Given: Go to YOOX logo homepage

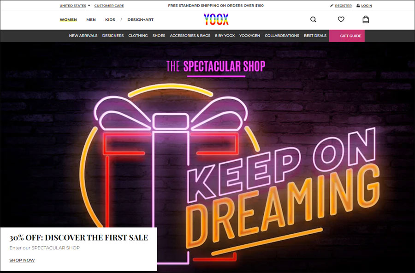Looking at the screenshot, I should (x=216, y=19).
